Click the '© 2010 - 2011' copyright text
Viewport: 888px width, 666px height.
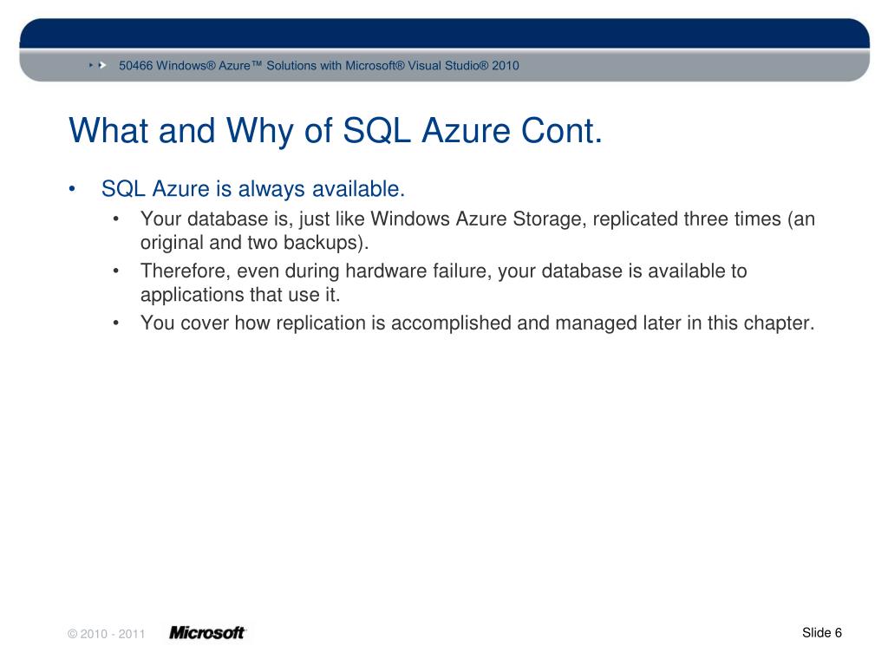(106, 634)
